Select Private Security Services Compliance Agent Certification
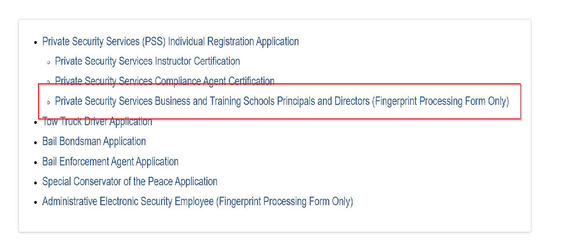Viewport: 563px width, 250px height. (x=165, y=80)
